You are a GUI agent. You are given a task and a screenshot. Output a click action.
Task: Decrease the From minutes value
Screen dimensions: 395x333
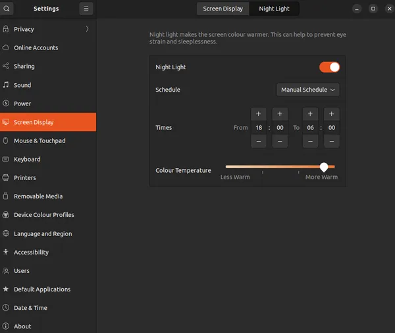(x=280, y=141)
